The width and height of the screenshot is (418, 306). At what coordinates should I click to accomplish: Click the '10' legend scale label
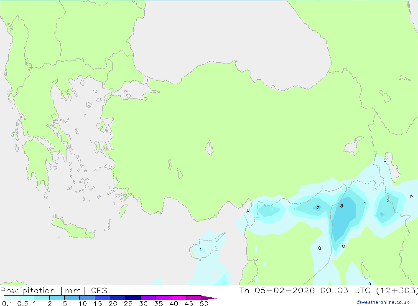(83, 303)
